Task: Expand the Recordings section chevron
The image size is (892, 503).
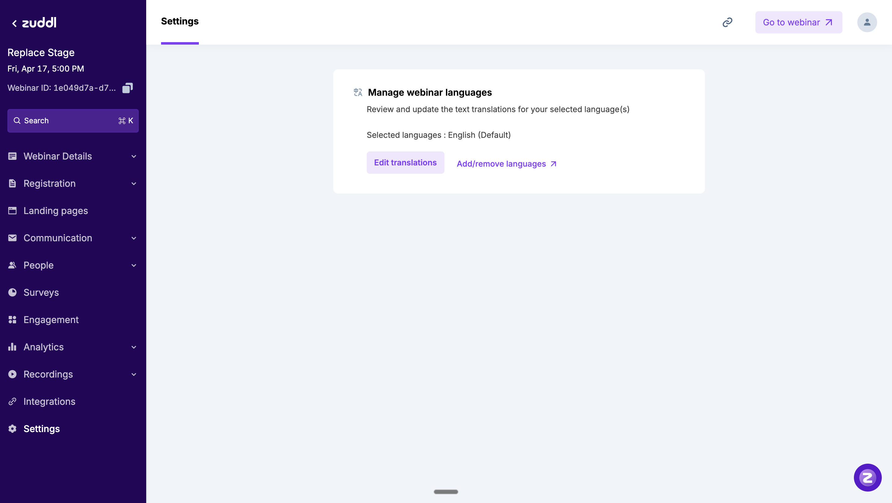Action: [134, 374]
